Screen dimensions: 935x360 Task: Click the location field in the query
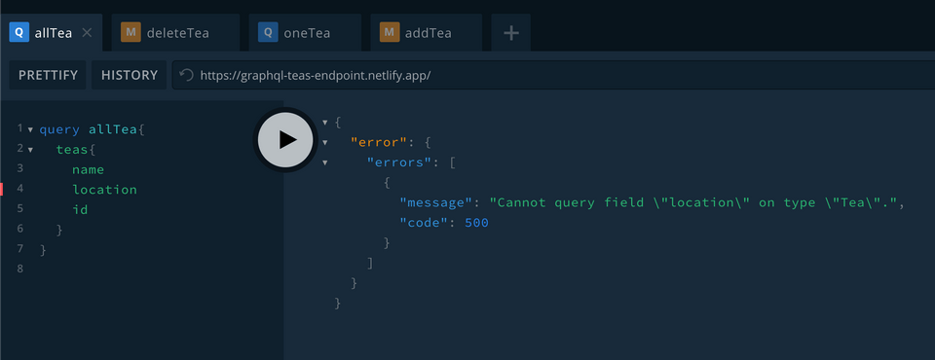[x=105, y=190]
